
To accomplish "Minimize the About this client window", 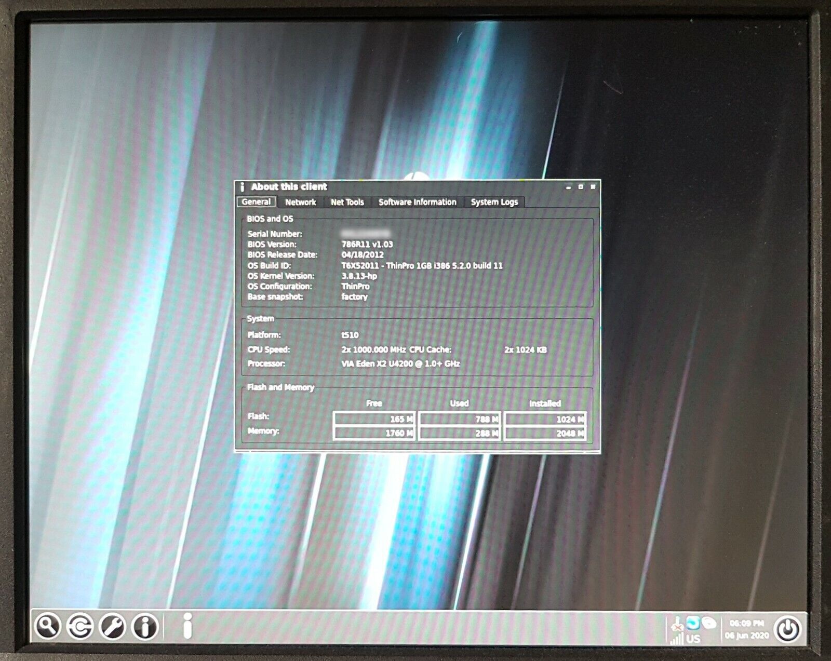I will pyautogui.click(x=568, y=187).
